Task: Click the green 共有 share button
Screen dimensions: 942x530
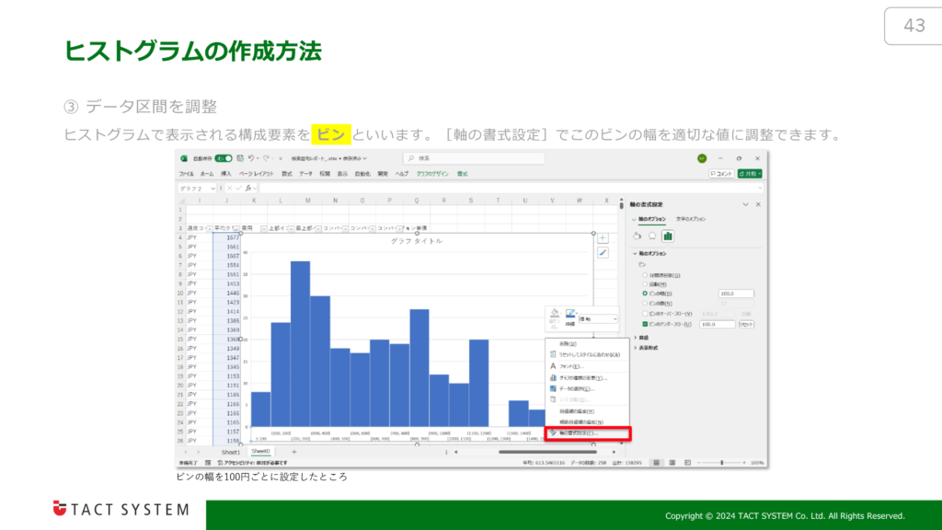Action: click(x=750, y=174)
